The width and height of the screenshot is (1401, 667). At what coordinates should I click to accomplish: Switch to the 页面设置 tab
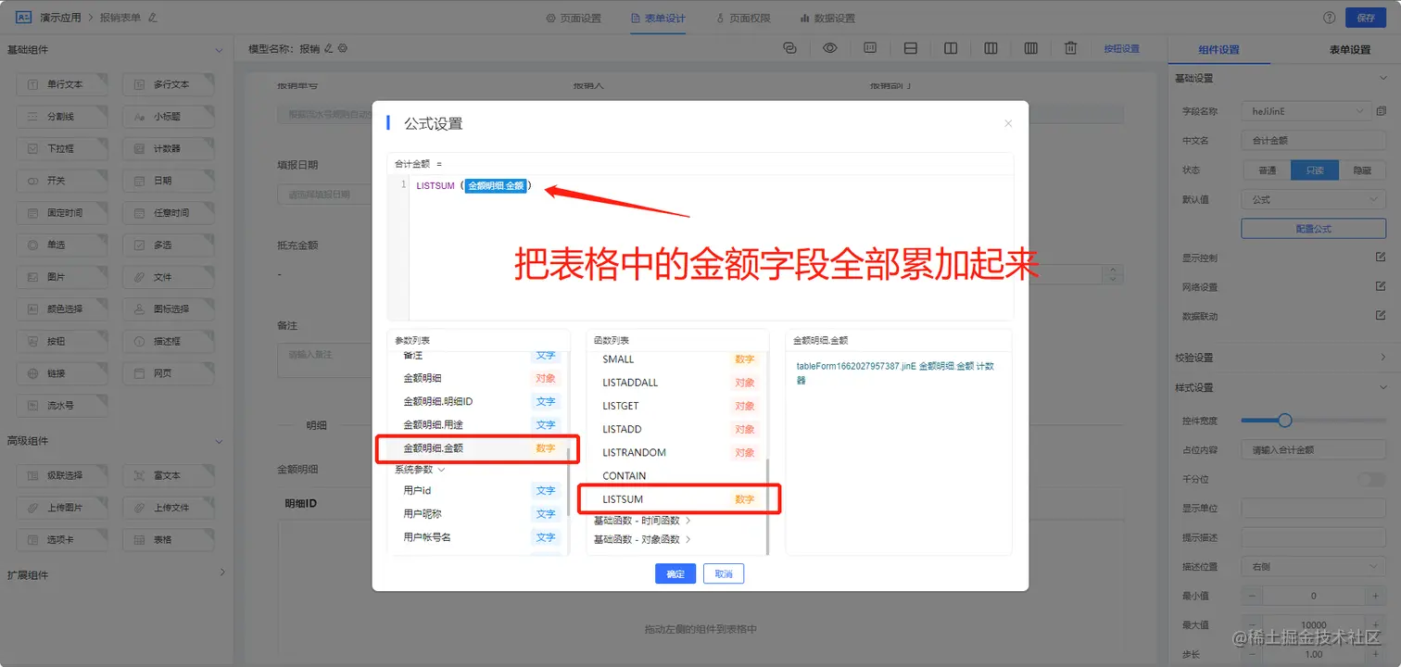pos(574,19)
